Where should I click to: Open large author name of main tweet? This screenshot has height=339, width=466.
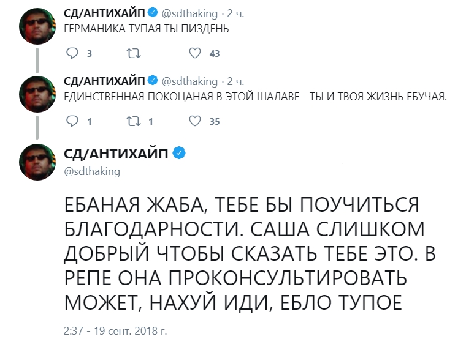pos(116,153)
